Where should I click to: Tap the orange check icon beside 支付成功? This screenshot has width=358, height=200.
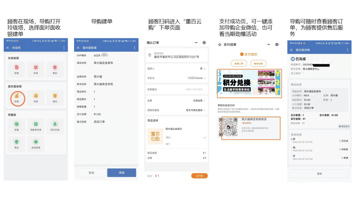242,55
